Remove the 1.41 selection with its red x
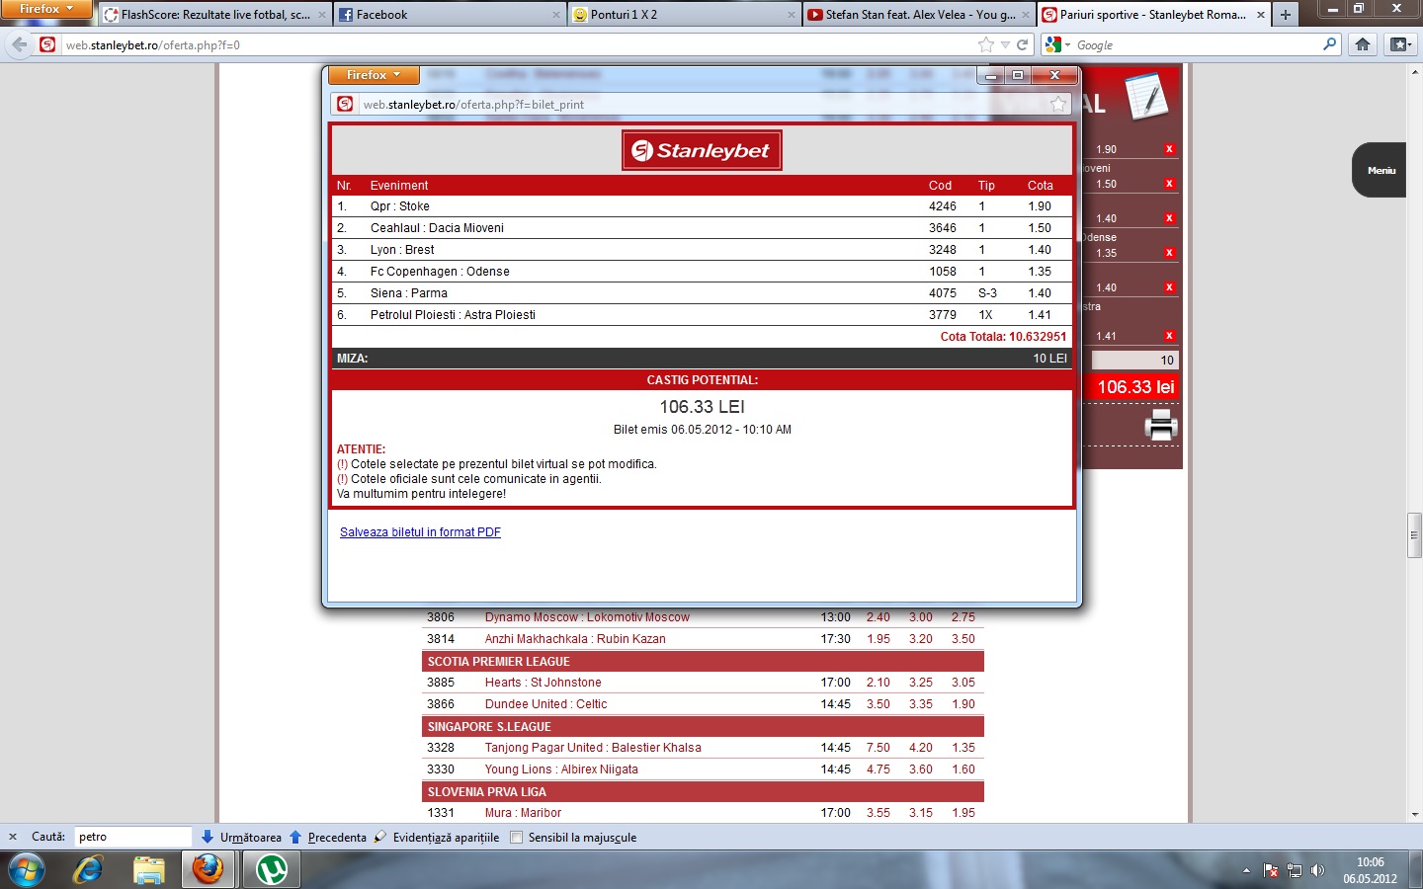1423x889 pixels. (x=1169, y=336)
